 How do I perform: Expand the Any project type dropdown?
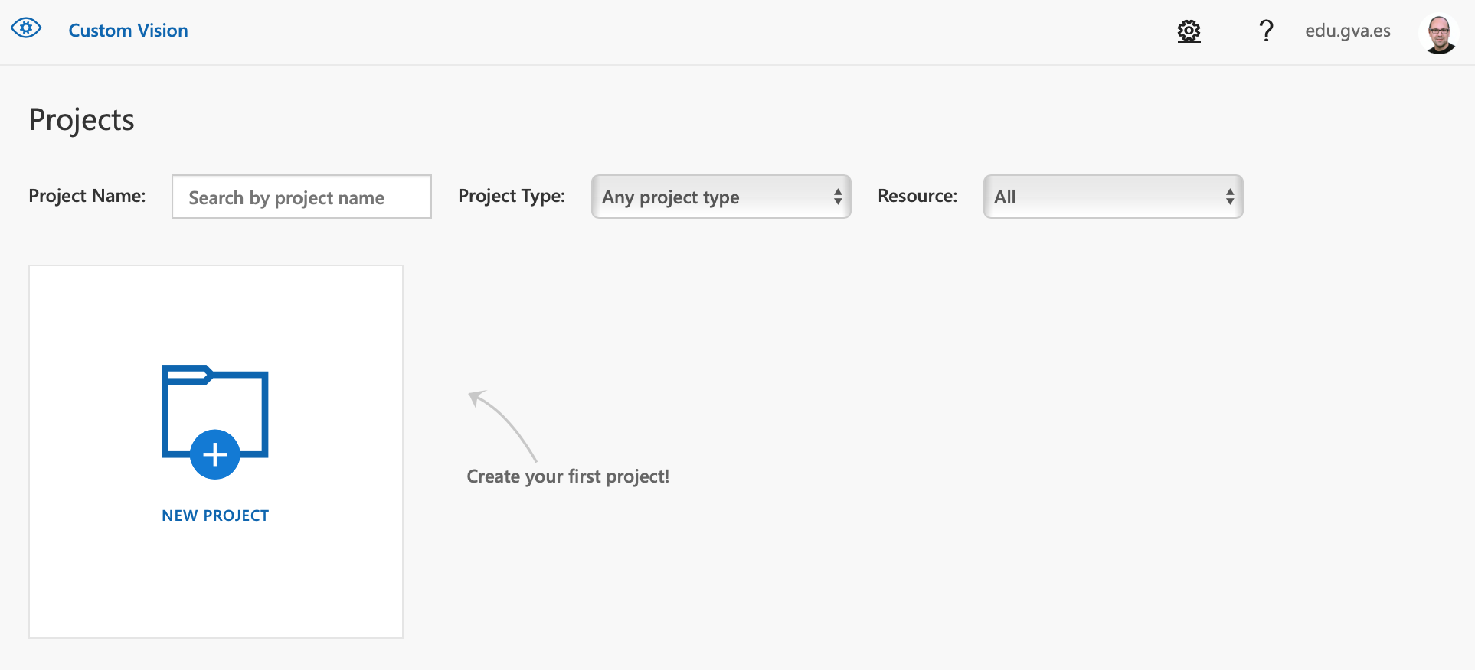point(712,197)
